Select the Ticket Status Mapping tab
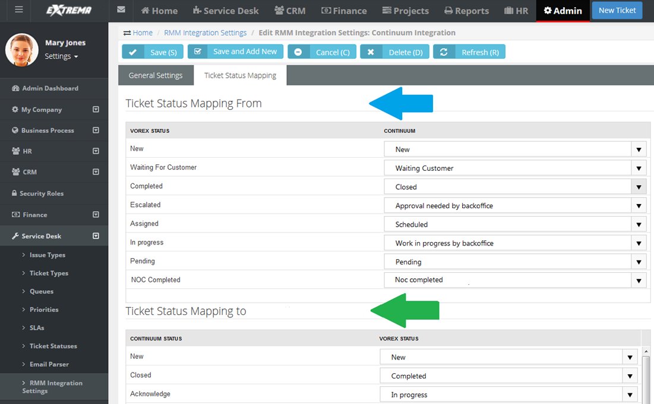 pyautogui.click(x=240, y=75)
